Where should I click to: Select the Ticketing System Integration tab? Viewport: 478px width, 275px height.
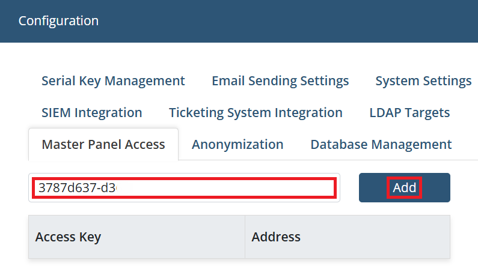256,112
